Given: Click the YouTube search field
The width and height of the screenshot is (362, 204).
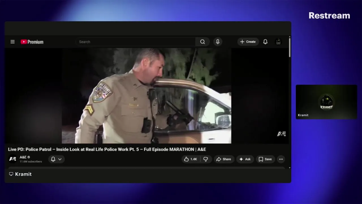Looking at the screenshot, I should (135, 42).
